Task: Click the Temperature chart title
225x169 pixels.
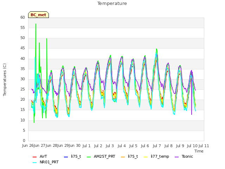Action: pos(112,4)
